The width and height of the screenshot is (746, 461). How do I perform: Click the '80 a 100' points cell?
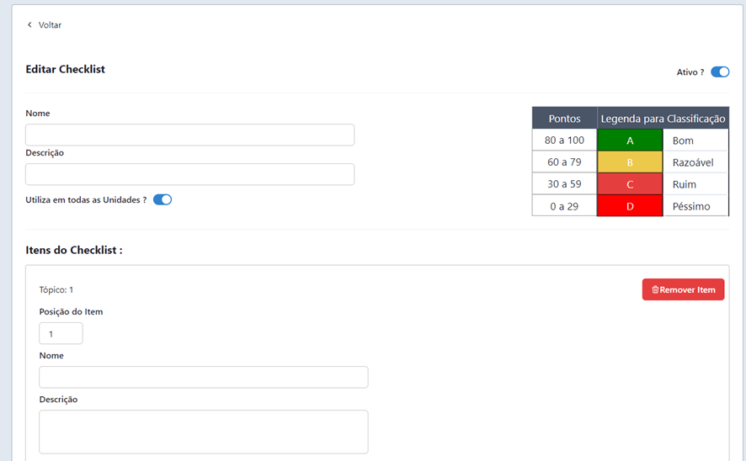(564, 140)
